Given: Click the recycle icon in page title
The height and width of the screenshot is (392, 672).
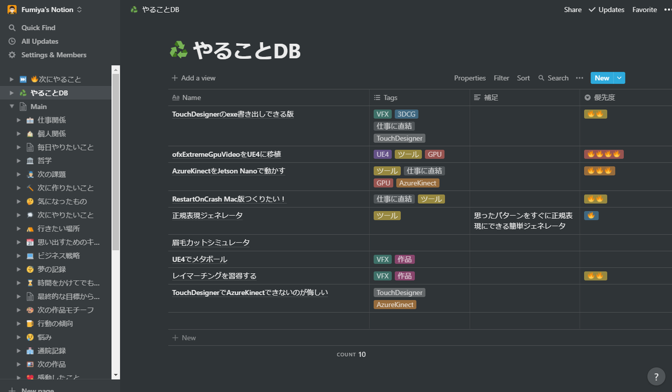Looking at the screenshot, I should [x=179, y=50].
